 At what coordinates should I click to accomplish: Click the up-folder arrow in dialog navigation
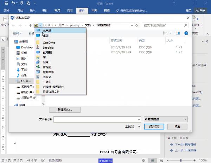(x=31, y=25)
